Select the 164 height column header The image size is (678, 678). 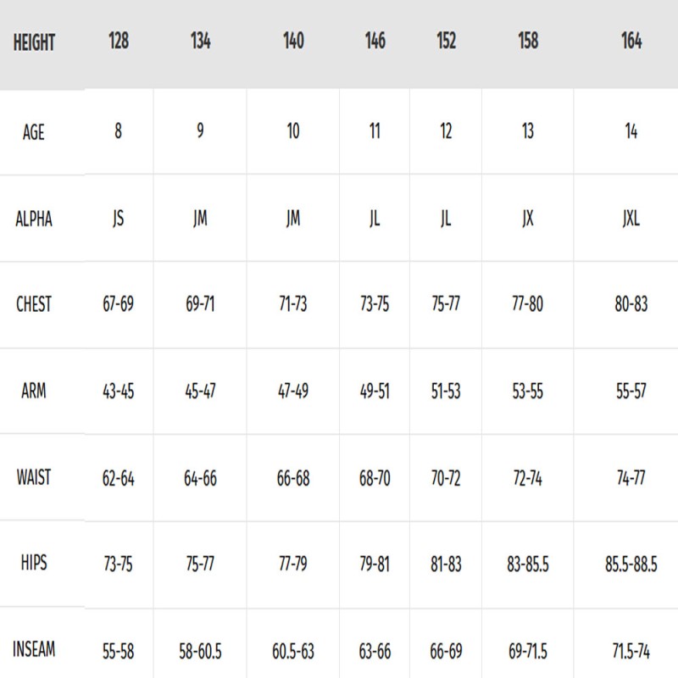click(631, 41)
